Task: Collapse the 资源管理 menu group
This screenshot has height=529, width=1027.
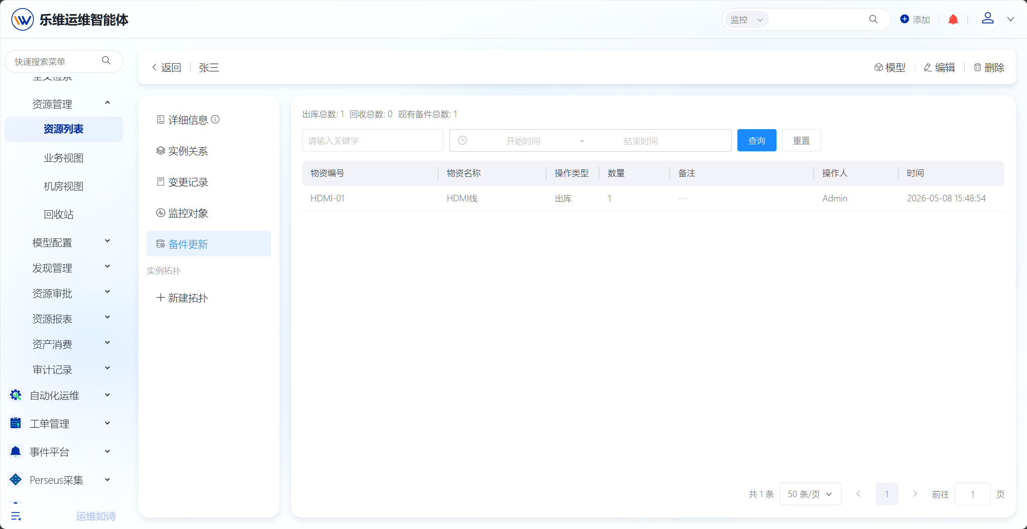Action: pos(107,103)
